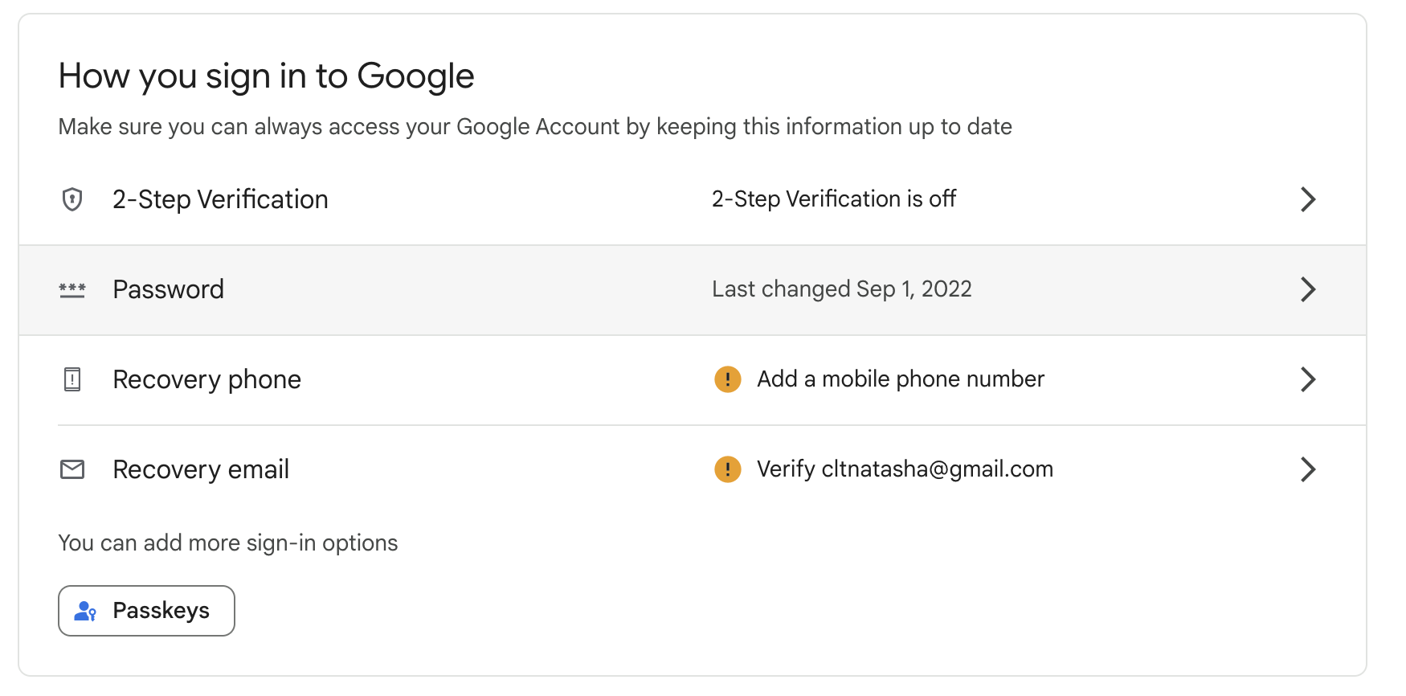Viewport: 1406px width, 696px height.
Task: Expand the Recovery phone row chevron
Action: (1308, 379)
